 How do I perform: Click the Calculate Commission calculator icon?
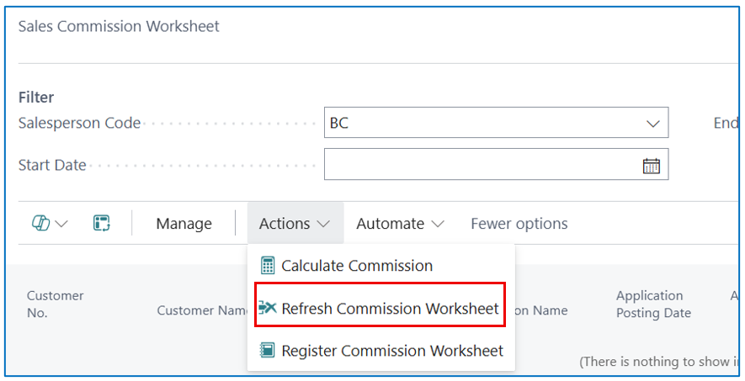click(x=268, y=265)
